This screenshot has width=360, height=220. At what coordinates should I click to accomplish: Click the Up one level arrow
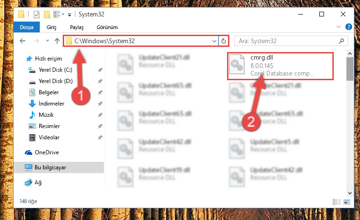coord(57,41)
